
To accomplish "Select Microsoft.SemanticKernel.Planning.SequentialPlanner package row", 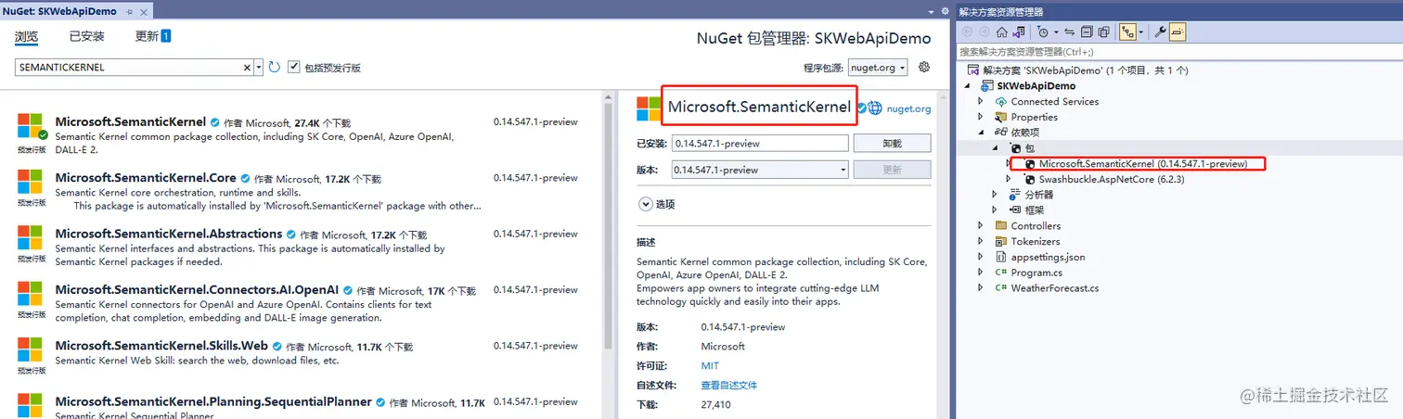I will tap(303, 406).
